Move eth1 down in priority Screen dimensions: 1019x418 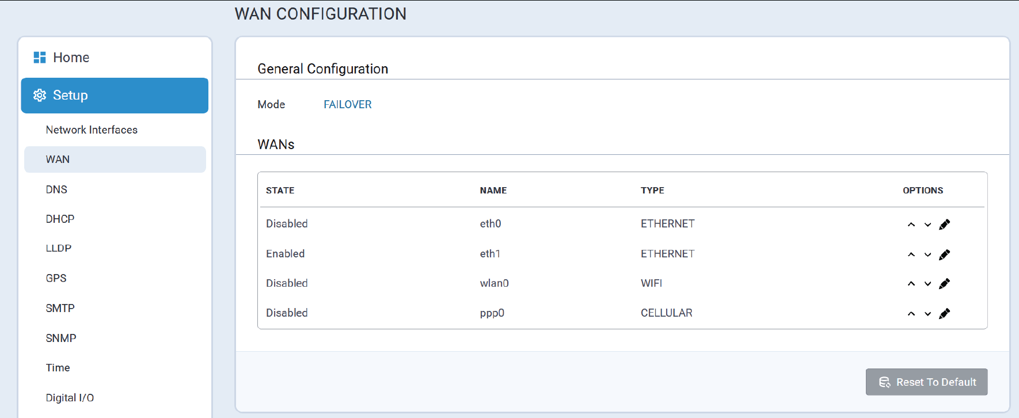[927, 254]
